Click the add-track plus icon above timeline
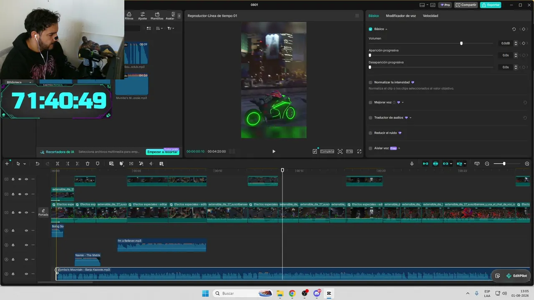The image size is (534, 300). tap(7, 164)
